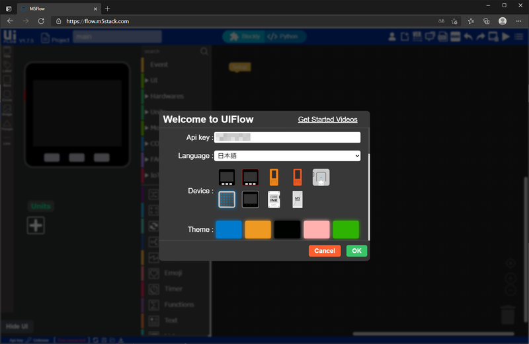
Task: Choose the pink theme swatch
Action: [317, 230]
